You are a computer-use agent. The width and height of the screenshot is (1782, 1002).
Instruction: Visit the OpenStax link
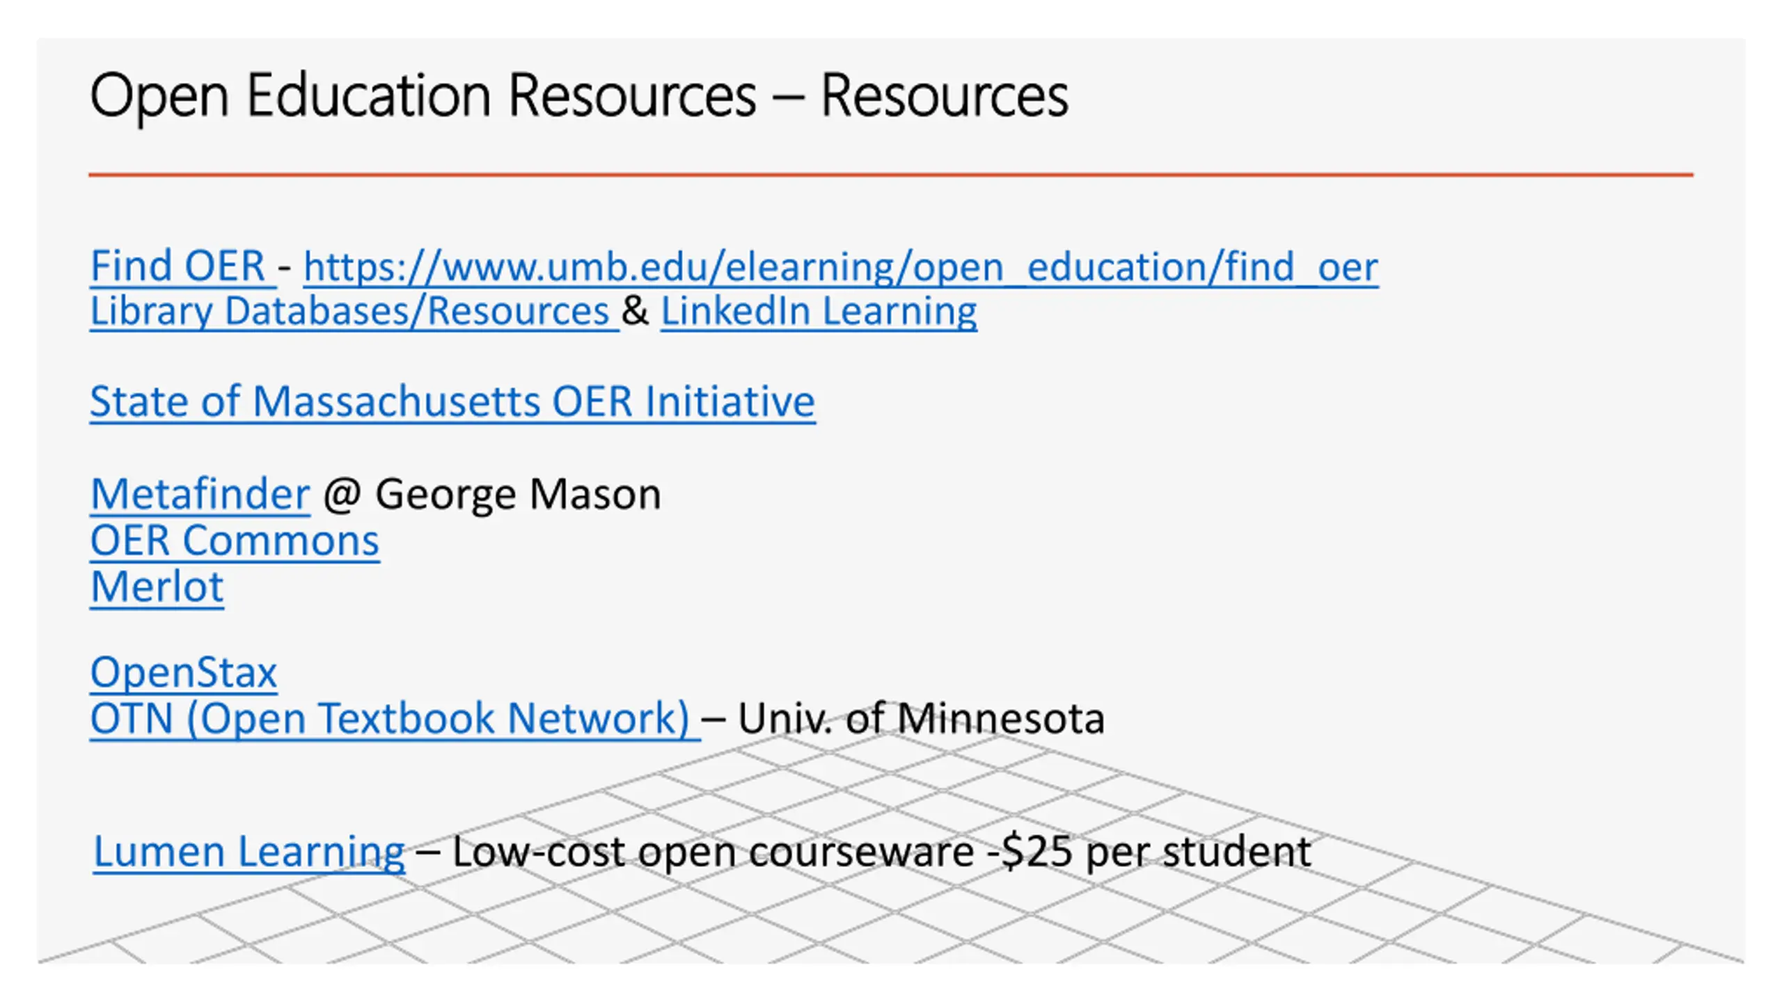pyautogui.click(x=184, y=673)
